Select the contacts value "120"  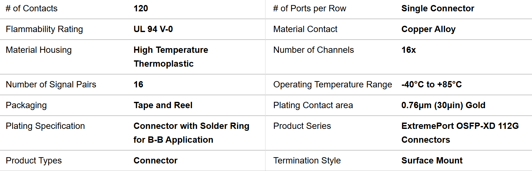[x=141, y=8]
